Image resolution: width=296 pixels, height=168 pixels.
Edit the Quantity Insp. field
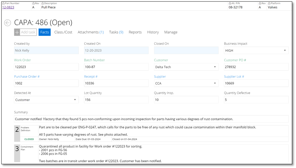click(186, 100)
